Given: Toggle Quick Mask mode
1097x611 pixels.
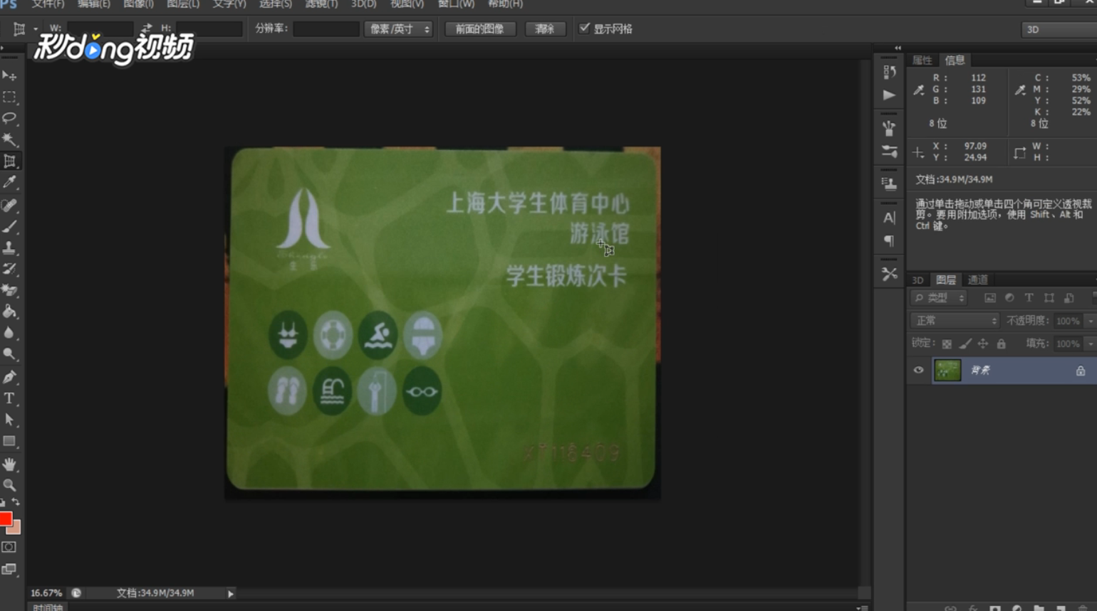Looking at the screenshot, I should click(9, 547).
